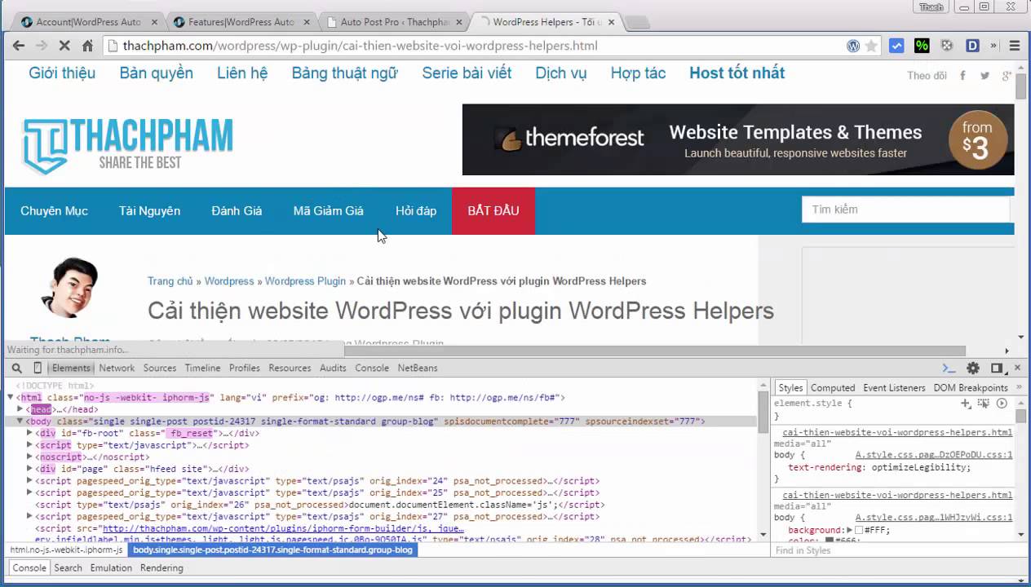Toggle element state pin icon in Styles
The image size is (1031, 587).
coord(984,403)
